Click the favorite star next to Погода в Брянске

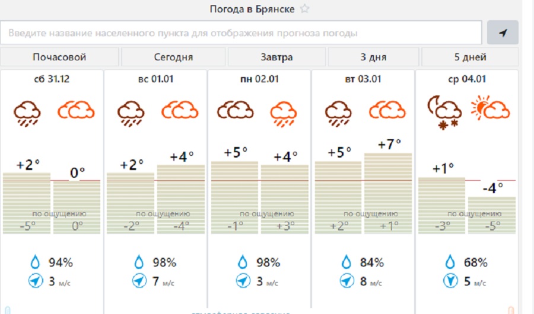tap(304, 8)
